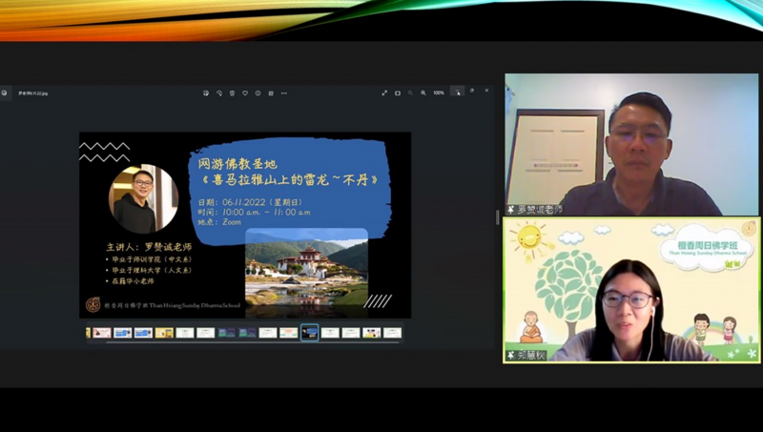The height and width of the screenshot is (432, 763).
Task: Grab the divider handle between slide and videos
Action: pyautogui.click(x=498, y=217)
